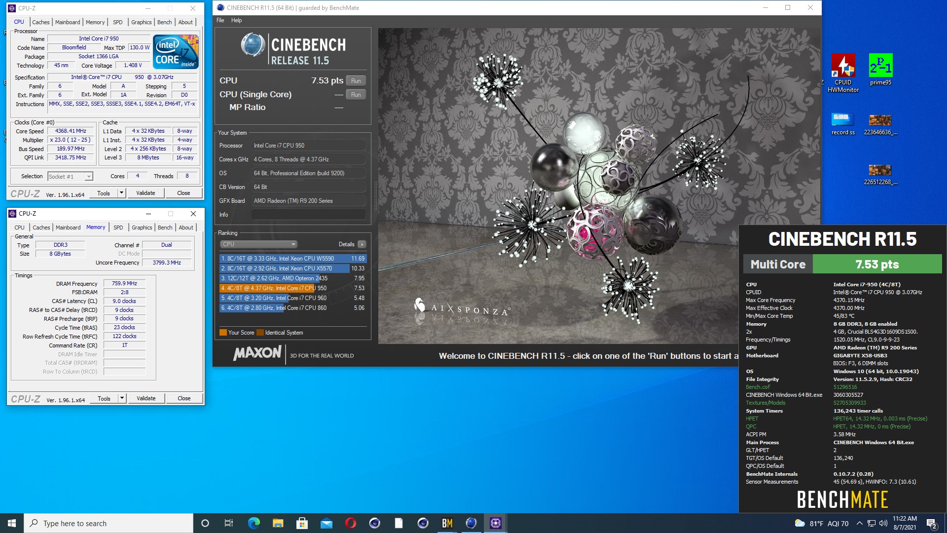Open the 'record ss' desktop file
947x533 pixels.
[x=843, y=124]
